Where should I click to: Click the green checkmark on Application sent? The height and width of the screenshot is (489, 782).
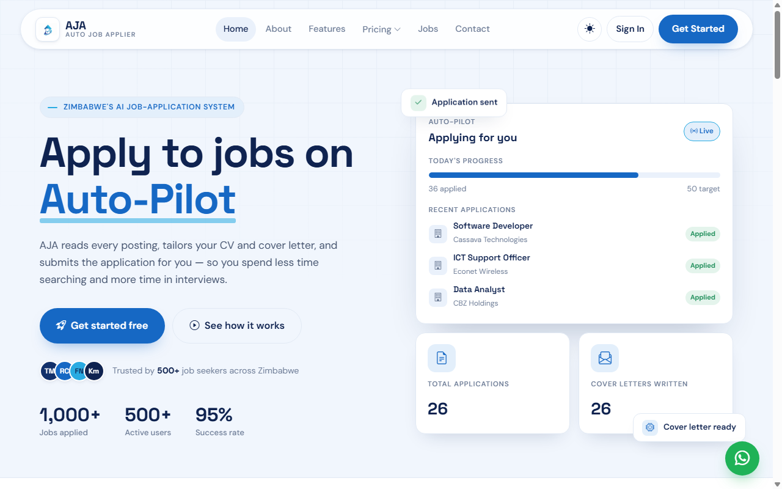418,103
